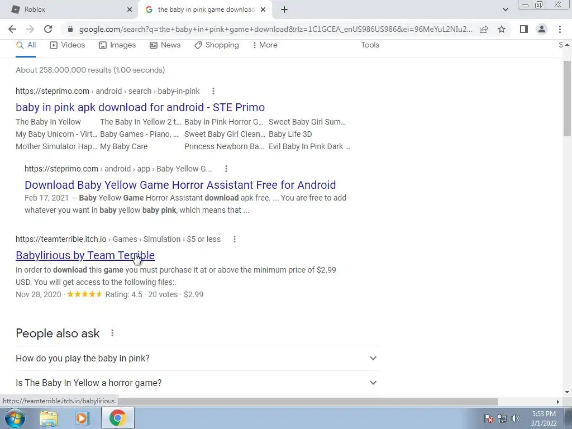
Task: Open the volume speaker tray icon
Action: tap(515, 418)
